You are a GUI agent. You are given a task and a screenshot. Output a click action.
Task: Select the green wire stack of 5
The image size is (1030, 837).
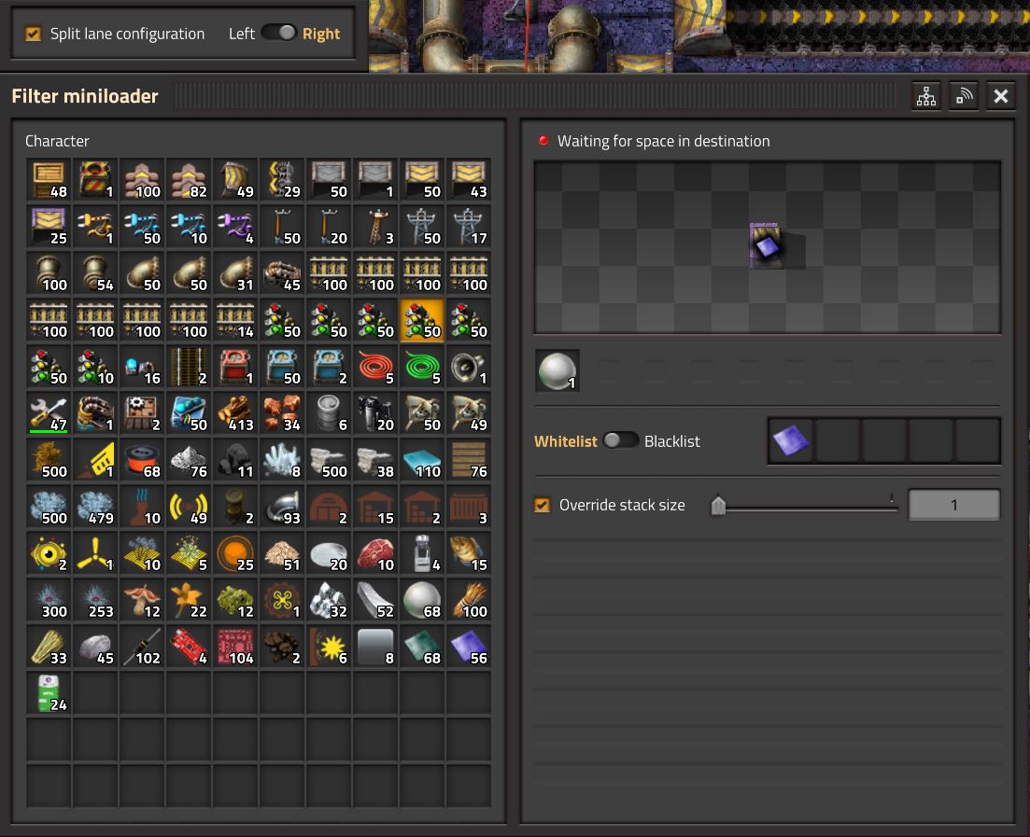click(422, 367)
